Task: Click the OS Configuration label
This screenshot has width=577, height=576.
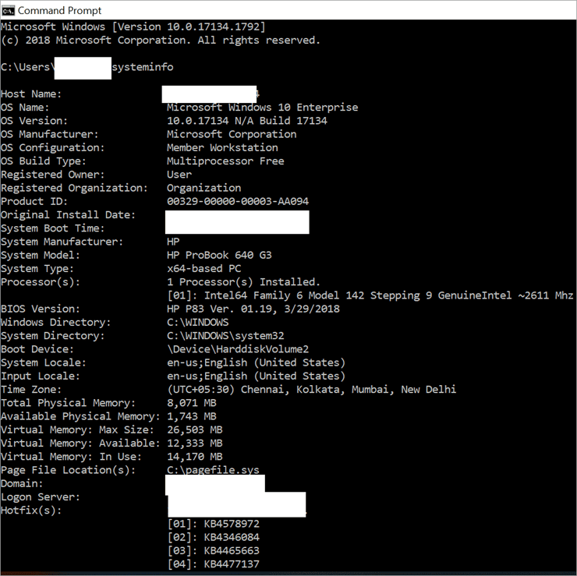Action: [52, 147]
